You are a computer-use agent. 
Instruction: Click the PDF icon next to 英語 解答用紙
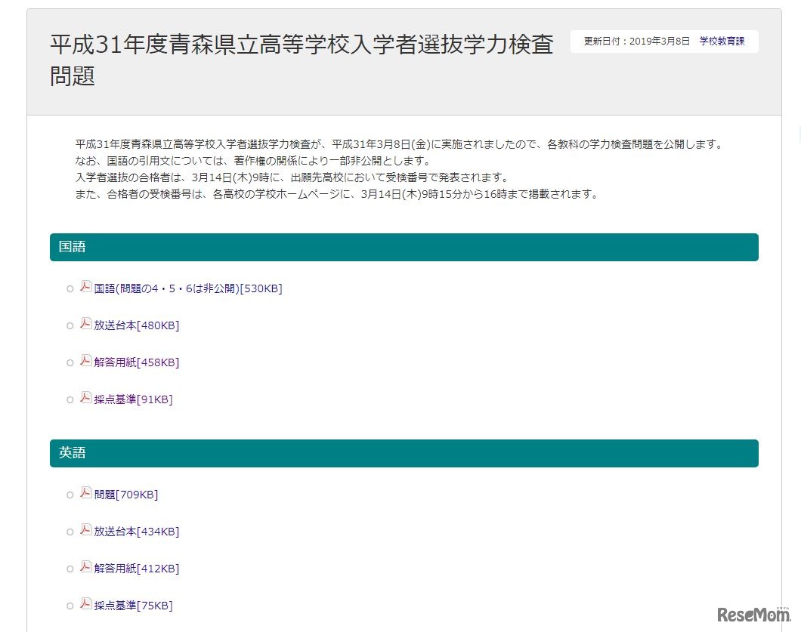85,566
